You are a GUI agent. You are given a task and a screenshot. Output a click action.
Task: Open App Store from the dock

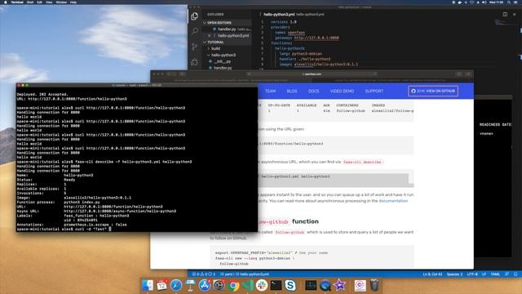point(205,285)
